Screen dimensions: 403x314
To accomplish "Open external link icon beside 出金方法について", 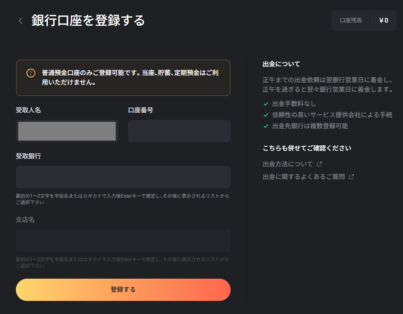I will pyautogui.click(x=319, y=164).
